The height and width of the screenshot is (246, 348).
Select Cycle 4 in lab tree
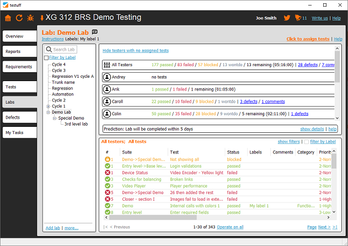point(58,65)
